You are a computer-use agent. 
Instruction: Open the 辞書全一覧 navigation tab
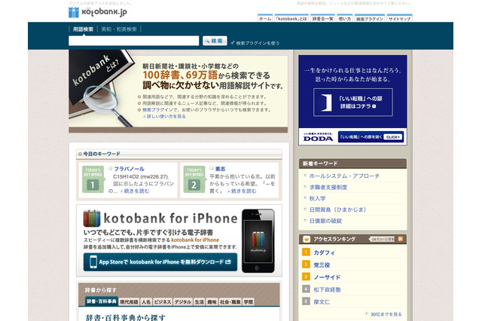[322, 18]
